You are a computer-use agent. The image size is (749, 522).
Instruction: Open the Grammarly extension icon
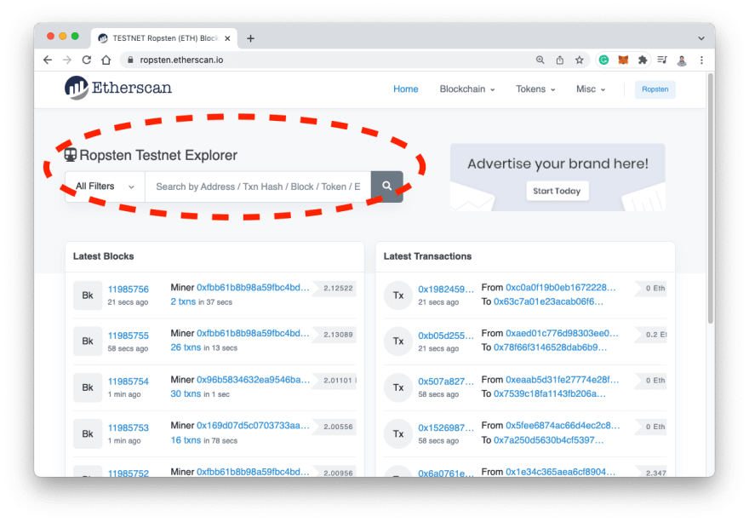[604, 60]
